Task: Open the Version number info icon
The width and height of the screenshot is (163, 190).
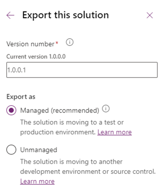Action: (x=69, y=42)
